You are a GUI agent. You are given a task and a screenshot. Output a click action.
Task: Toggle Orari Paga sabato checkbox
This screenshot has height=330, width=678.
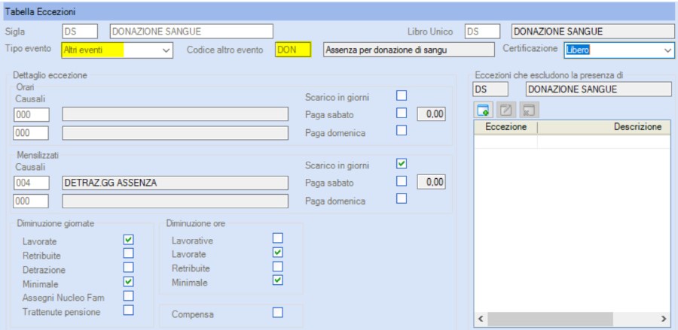click(x=402, y=113)
